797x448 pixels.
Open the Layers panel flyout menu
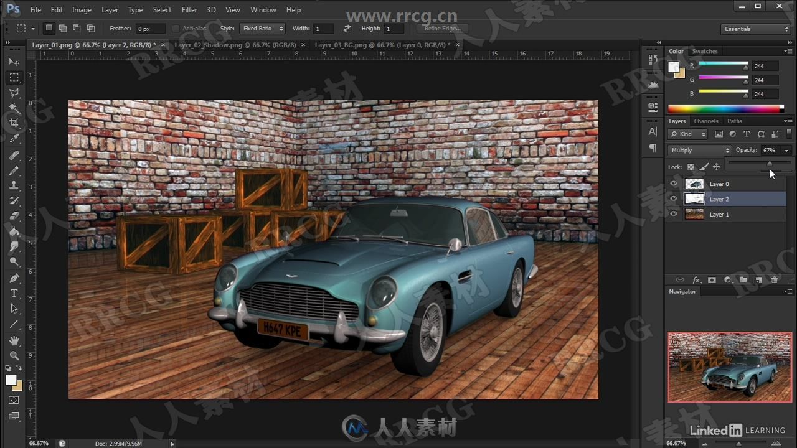[x=788, y=121]
